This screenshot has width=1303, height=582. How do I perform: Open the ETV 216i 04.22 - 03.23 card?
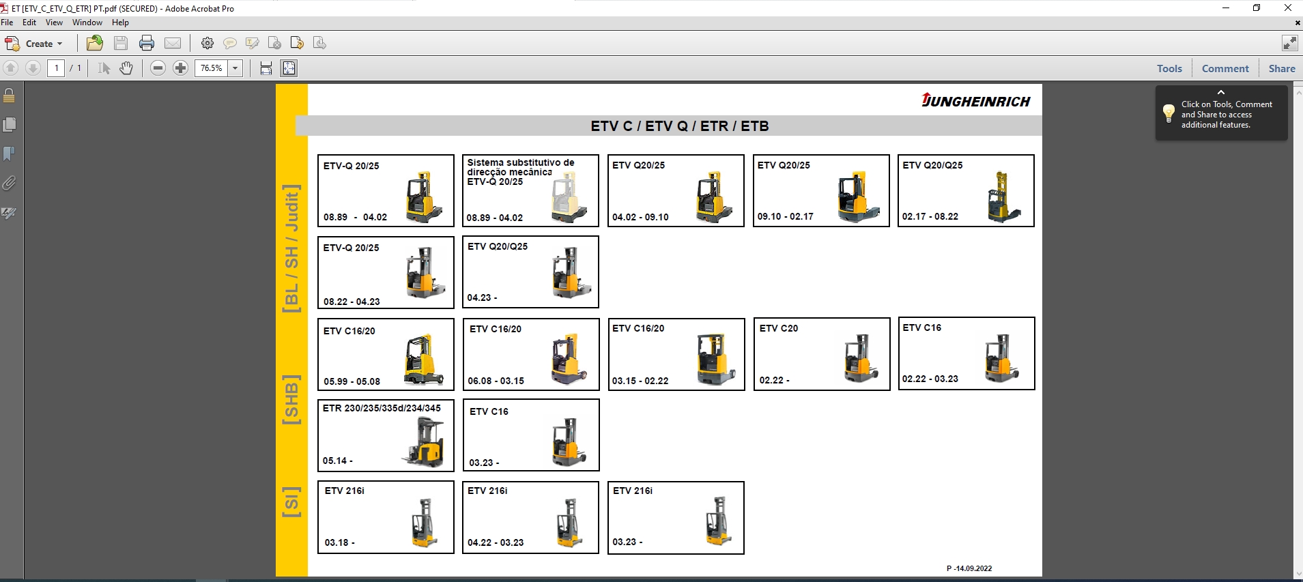[530, 517]
